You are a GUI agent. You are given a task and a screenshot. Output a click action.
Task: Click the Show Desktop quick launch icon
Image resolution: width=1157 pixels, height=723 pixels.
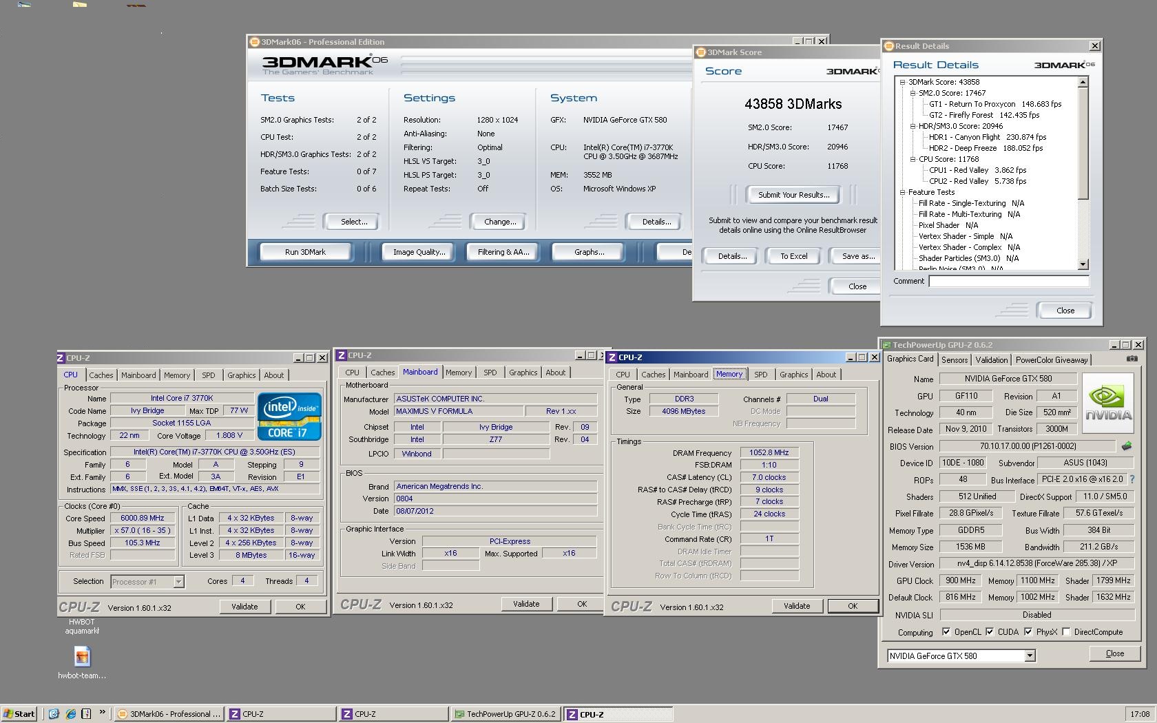pos(54,714)
